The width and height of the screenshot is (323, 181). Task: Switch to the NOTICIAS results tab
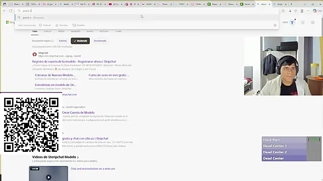[x=104, y=31]
